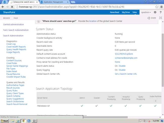This screenshot has width=164, height=123.
Task: Click the information icon in notice bar
Action: [x=39, y=21]
